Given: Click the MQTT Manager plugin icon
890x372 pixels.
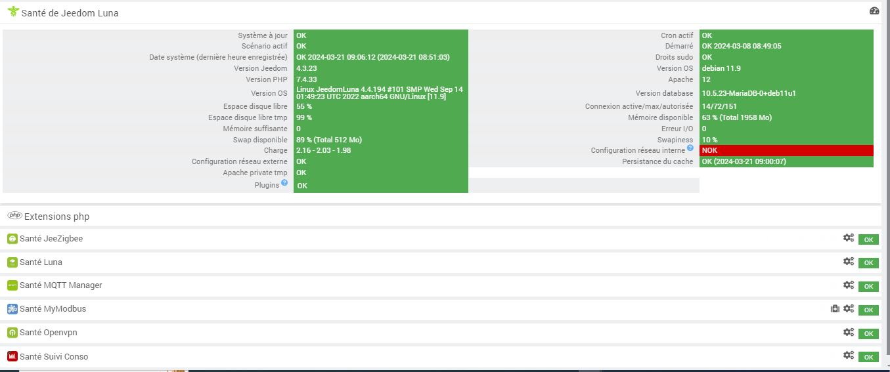Looking at the screenshot, I should [12, 285].
